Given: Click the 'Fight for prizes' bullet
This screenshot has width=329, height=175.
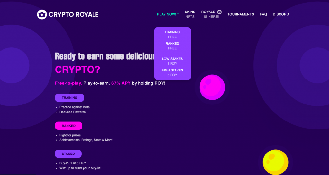Looking at the screenshot, I should click(70, 135).
